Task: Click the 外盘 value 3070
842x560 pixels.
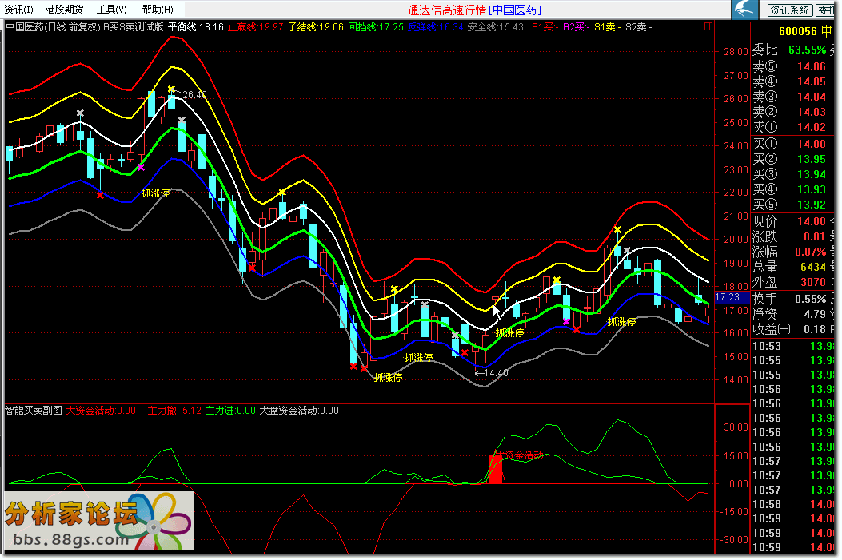Action: coord(812,282)
